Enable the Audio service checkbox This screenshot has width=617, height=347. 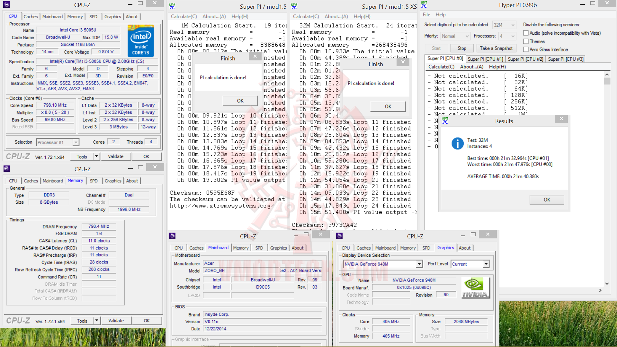click(526, 33)
